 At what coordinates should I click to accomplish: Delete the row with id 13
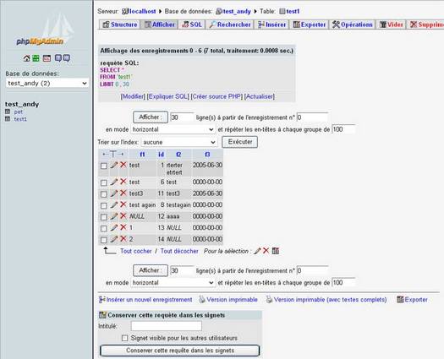pyautogui.click(x=123, y=227)
